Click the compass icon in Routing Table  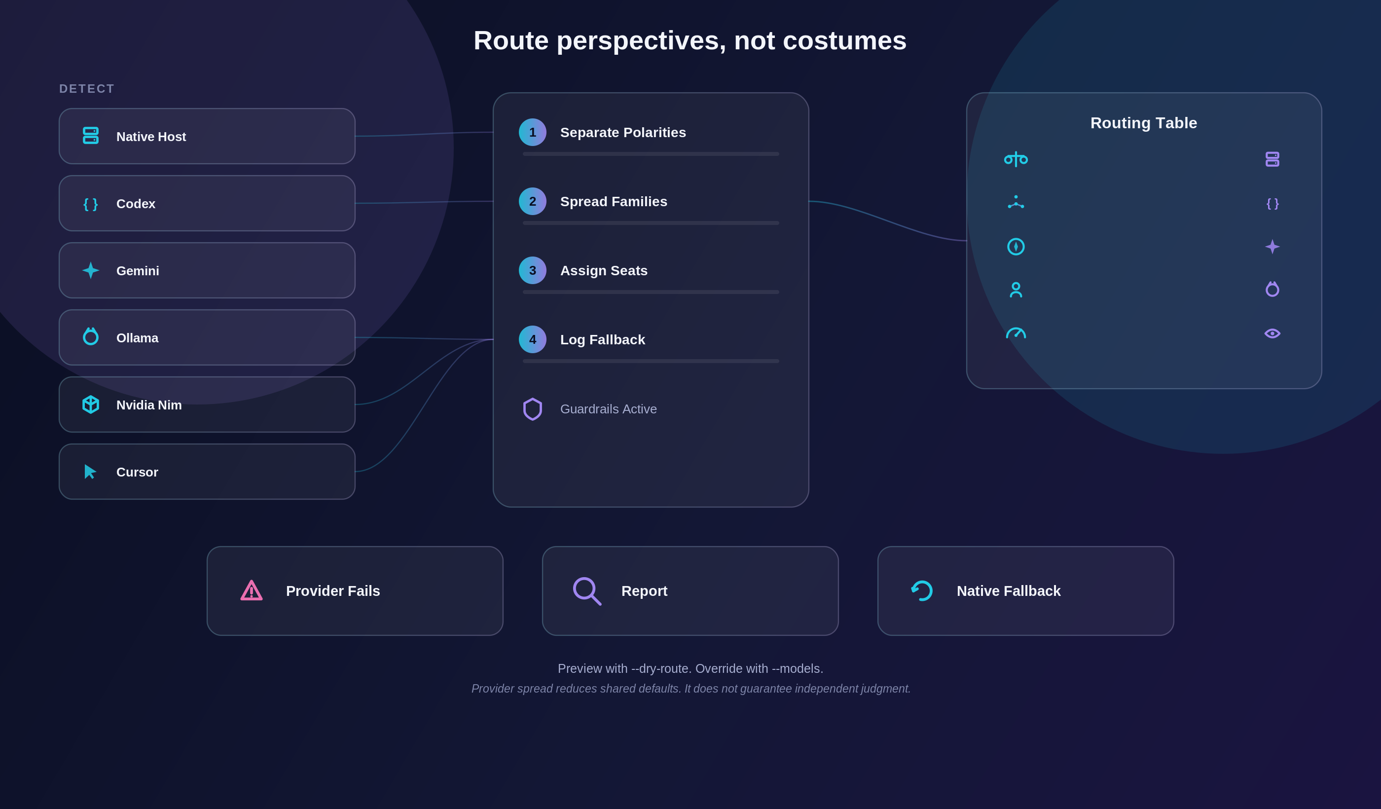pyautogui.click(x=1016, y=247)
